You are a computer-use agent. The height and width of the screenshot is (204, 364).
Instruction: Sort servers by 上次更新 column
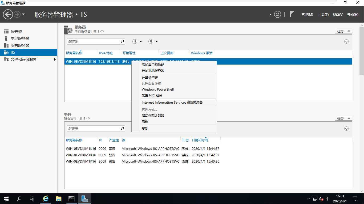click(167, 53)
